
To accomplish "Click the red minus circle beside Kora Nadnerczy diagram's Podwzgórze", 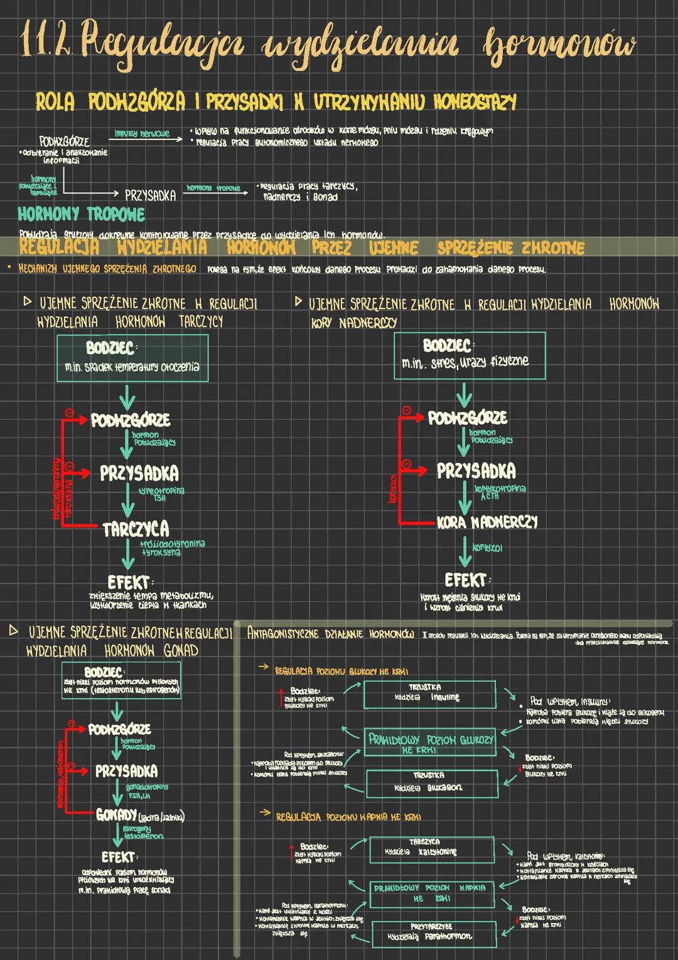I will [406, 410].
